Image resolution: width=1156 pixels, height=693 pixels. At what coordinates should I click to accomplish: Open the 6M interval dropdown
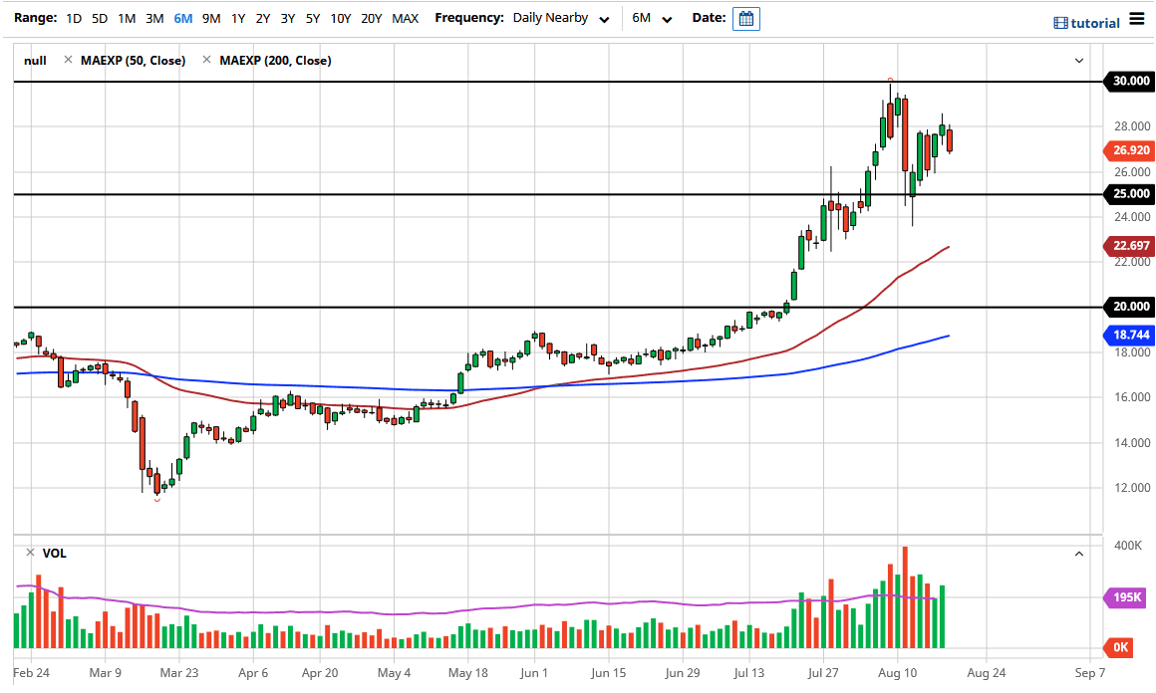click(653, 19)
